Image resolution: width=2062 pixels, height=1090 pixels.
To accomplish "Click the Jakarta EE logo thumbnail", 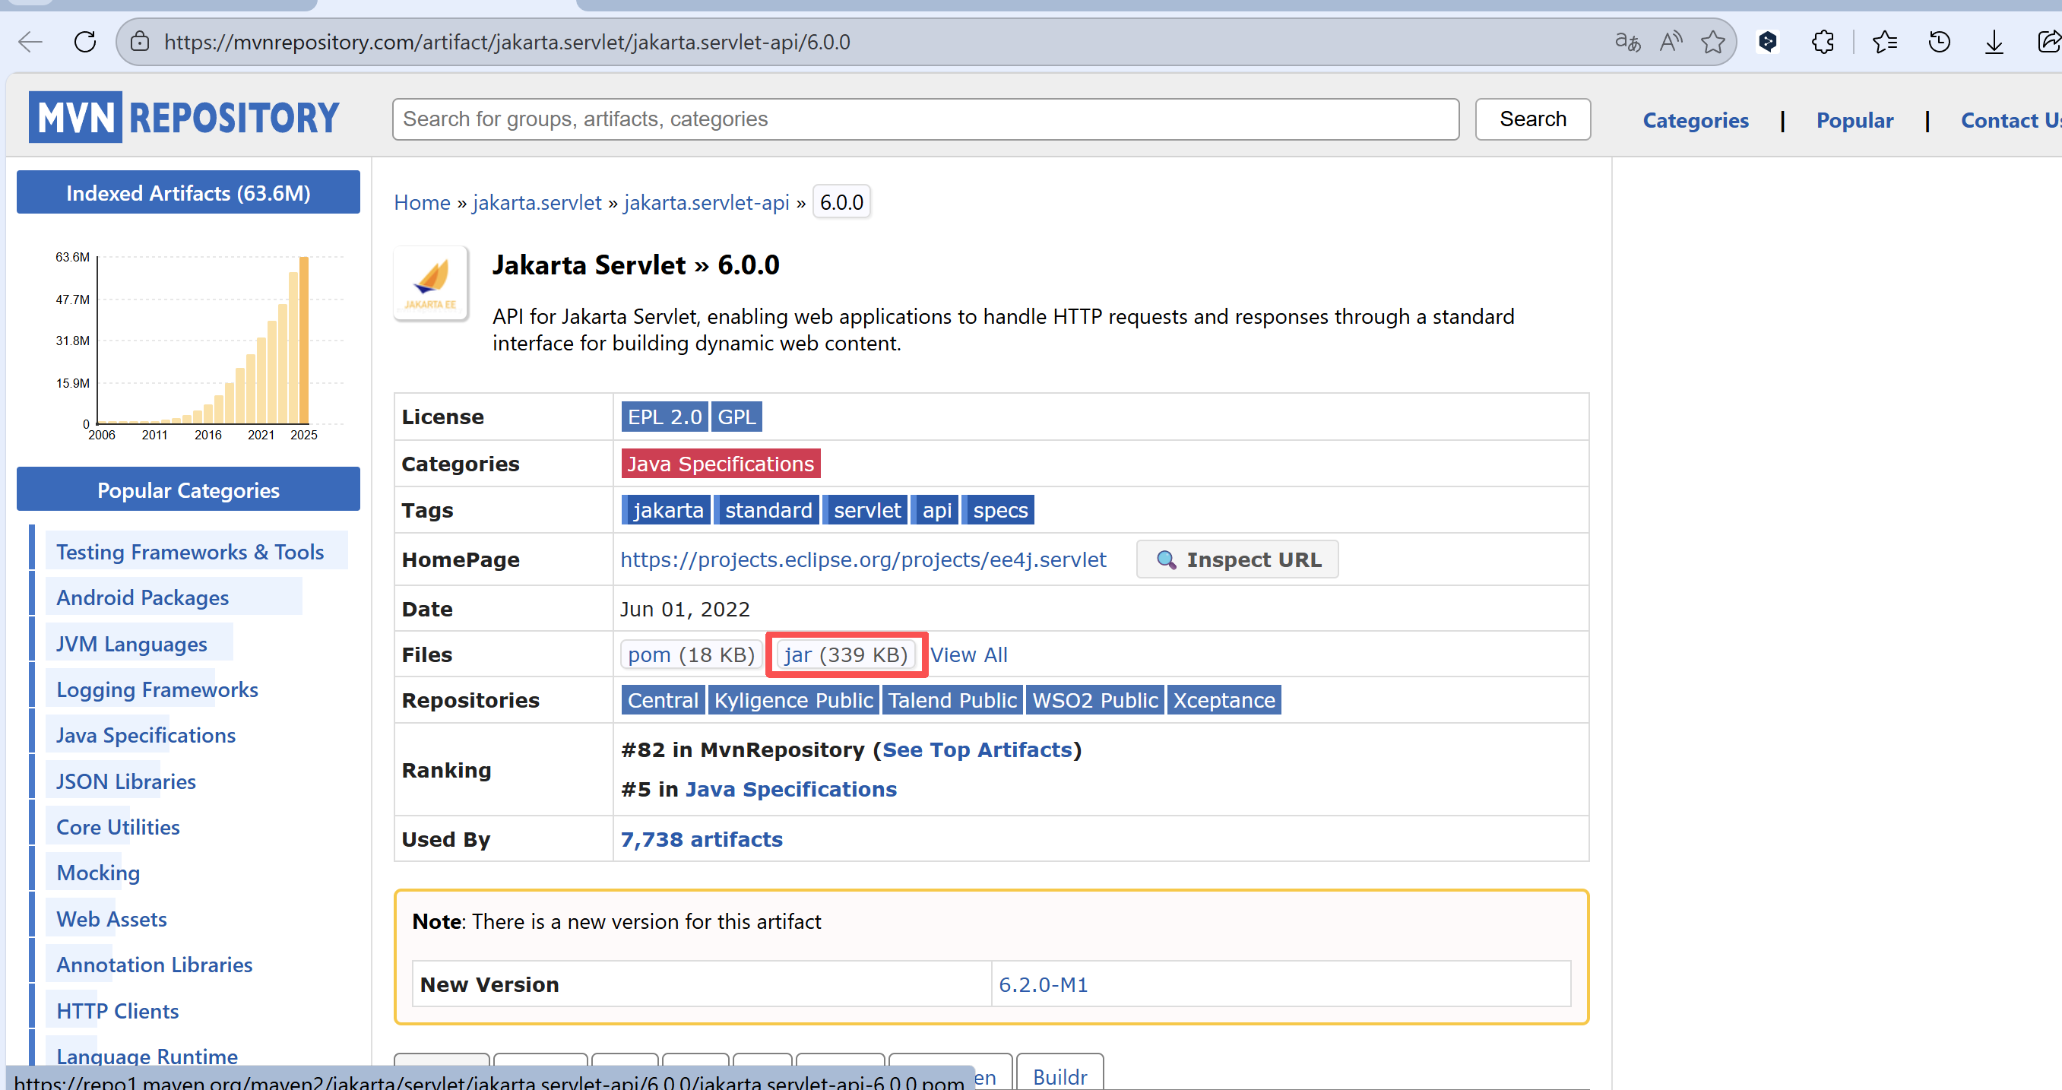I will click(x=431, y=284).
